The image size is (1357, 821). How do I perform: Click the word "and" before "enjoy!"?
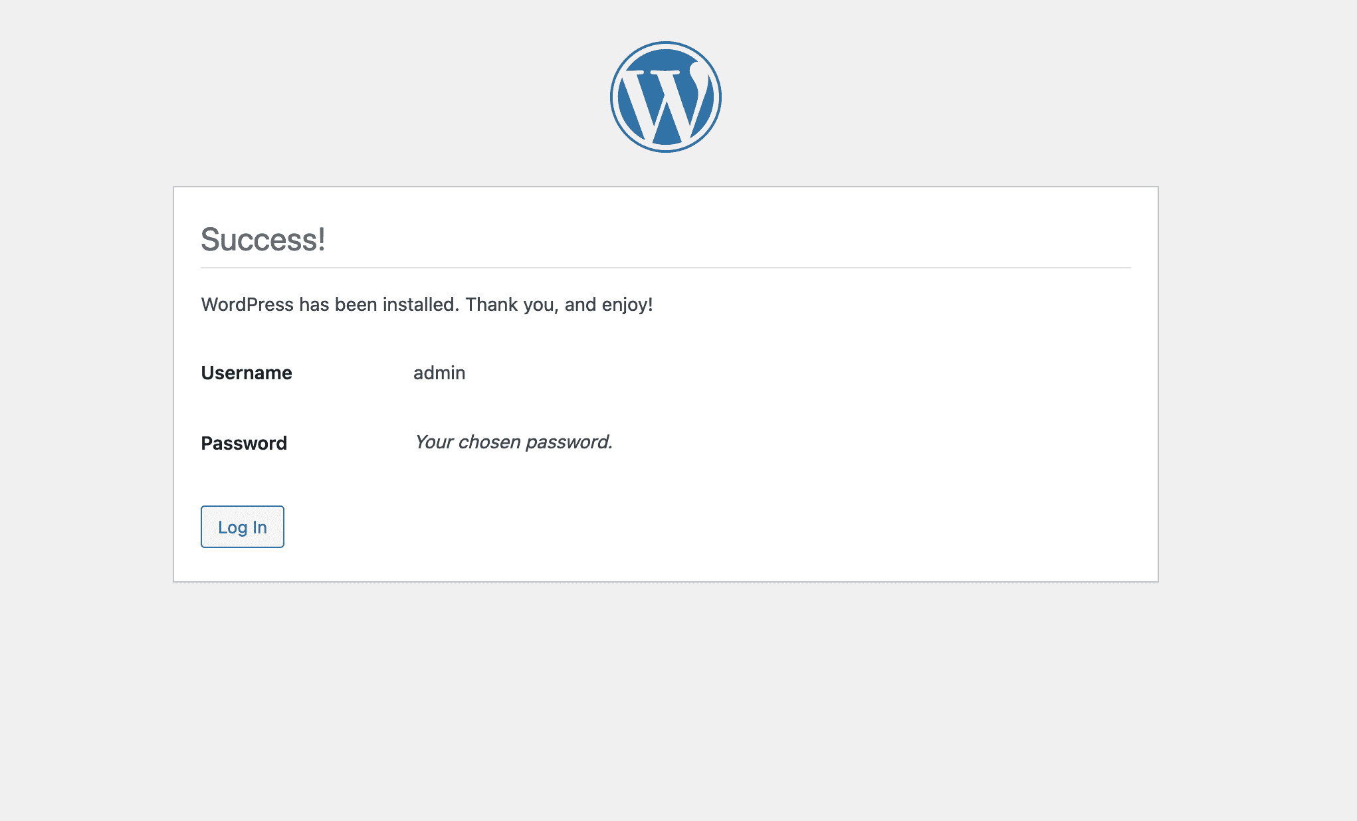coord(580,304)
